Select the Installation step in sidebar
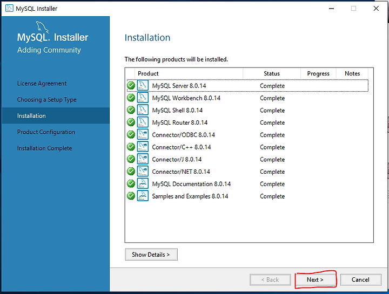 [x=56, y=115]
